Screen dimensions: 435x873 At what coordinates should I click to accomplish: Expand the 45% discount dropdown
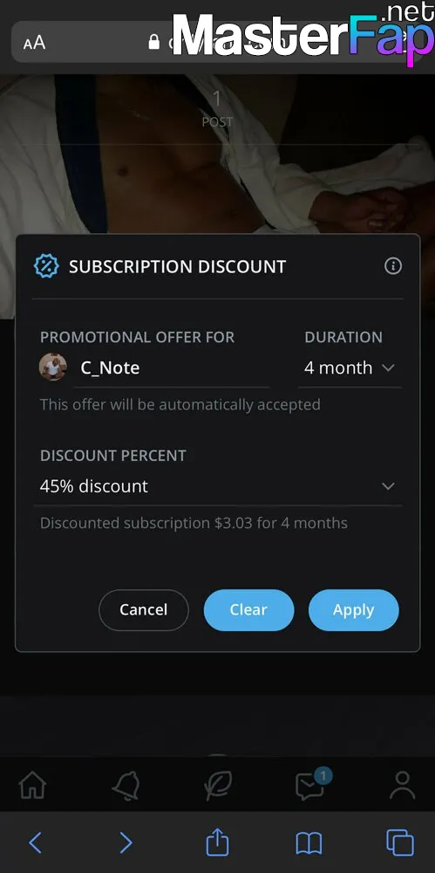[x=218, y=486]
